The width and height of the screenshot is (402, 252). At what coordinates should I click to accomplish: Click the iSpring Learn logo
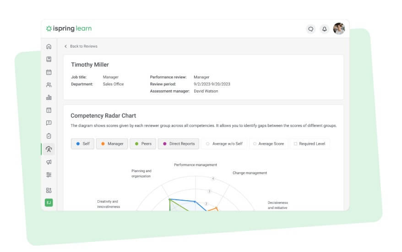point(69,28)
